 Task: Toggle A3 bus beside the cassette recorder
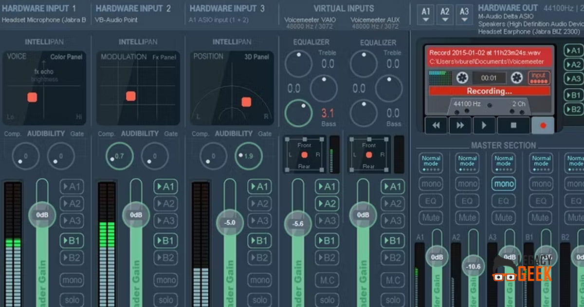pyautogui.click(x=573, y=79)
